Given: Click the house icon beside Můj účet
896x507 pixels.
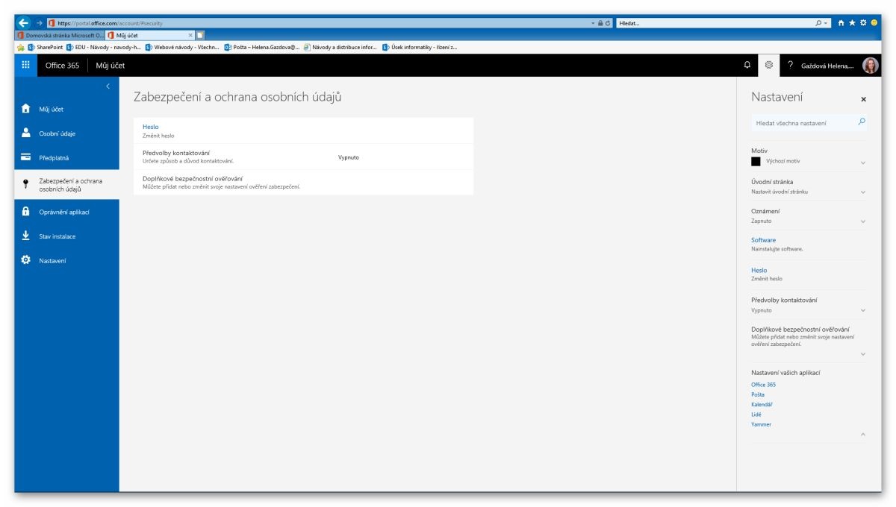Looking at the screenshot, I should (26, 109).
